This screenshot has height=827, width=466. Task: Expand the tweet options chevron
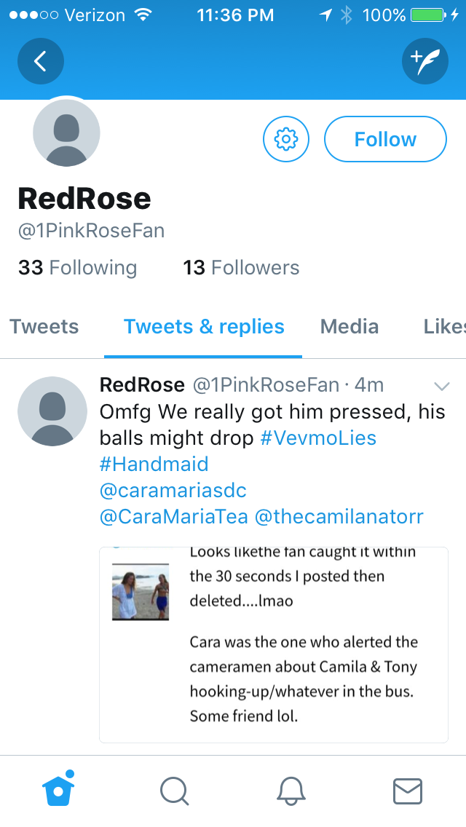442,387
